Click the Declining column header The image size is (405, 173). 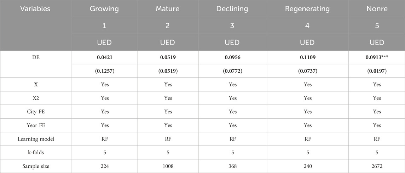232,9
